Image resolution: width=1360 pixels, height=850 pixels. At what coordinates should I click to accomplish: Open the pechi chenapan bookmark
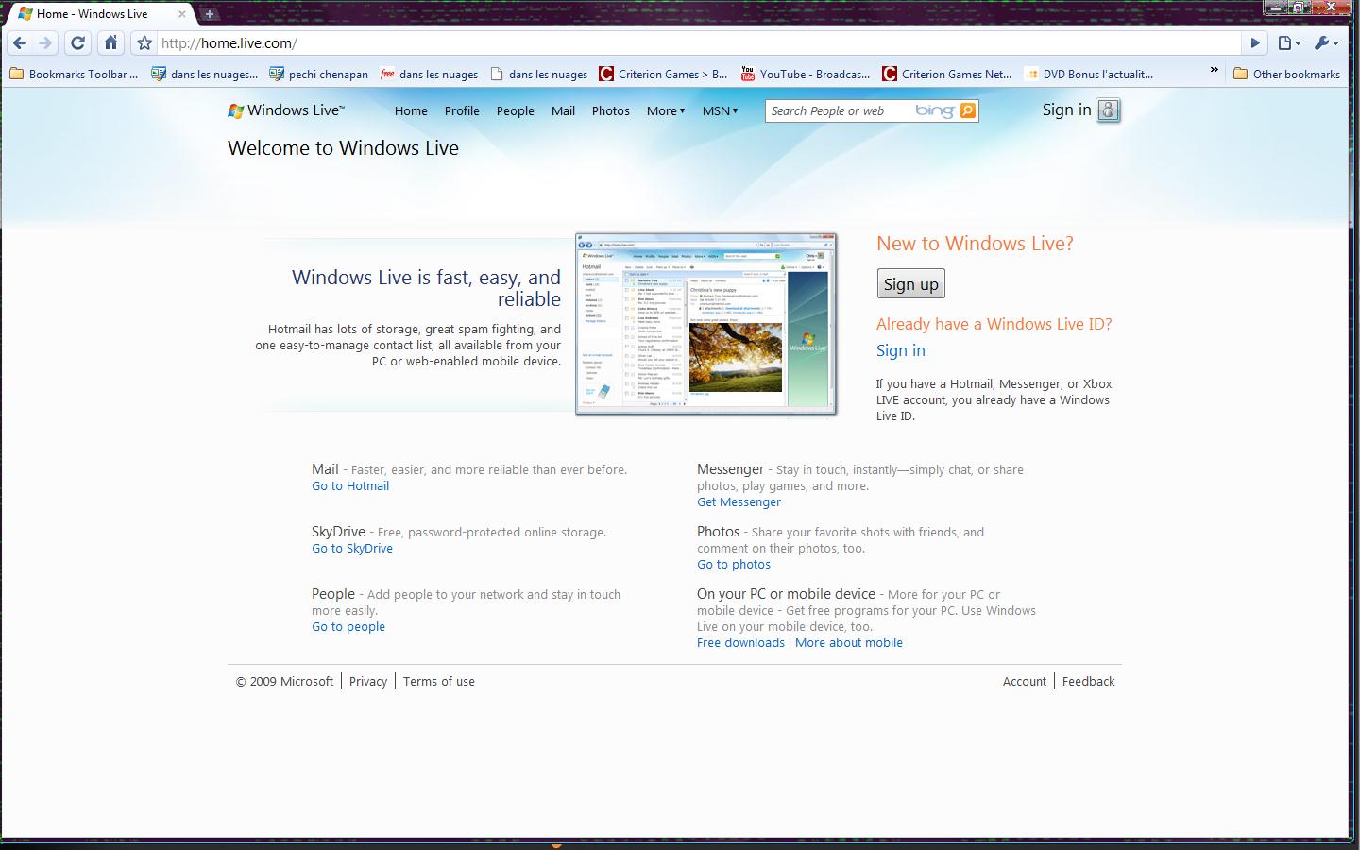tap(318, 74)
